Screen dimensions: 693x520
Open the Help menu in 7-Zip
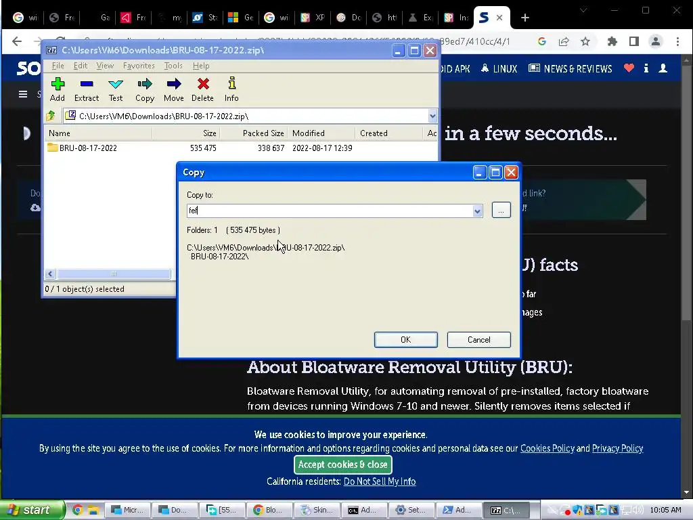(x=200, y=66)
